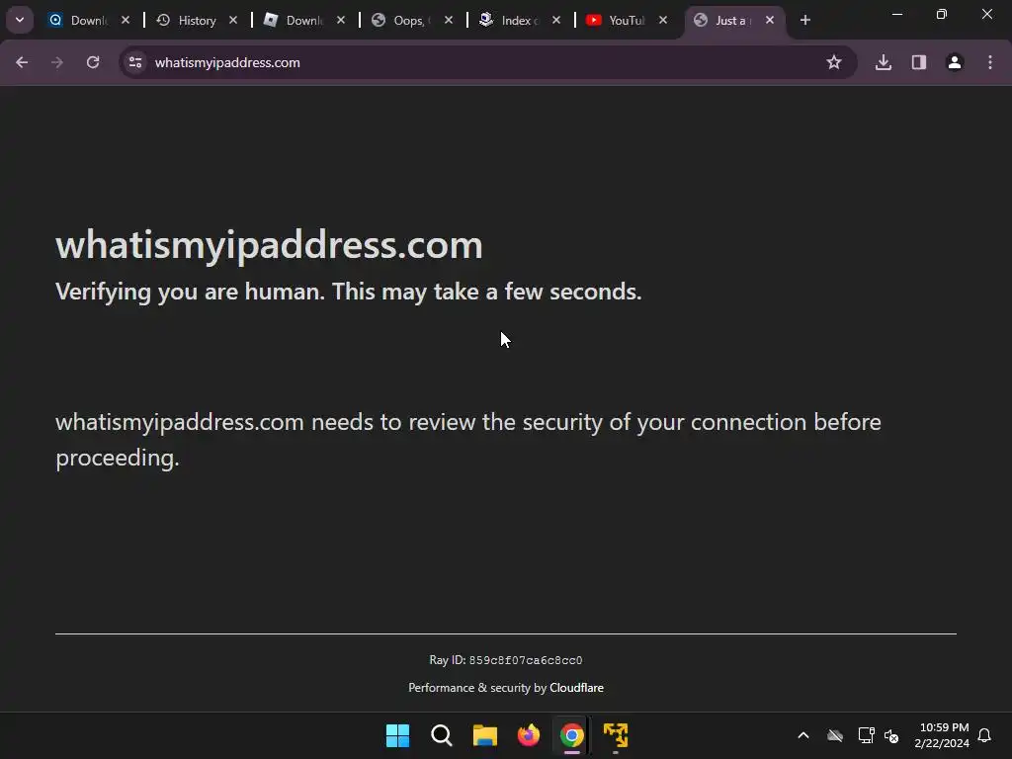Switch to the Roblox Download tab
The width and height of the screenshot is (1012, 759).
[303, 21]
